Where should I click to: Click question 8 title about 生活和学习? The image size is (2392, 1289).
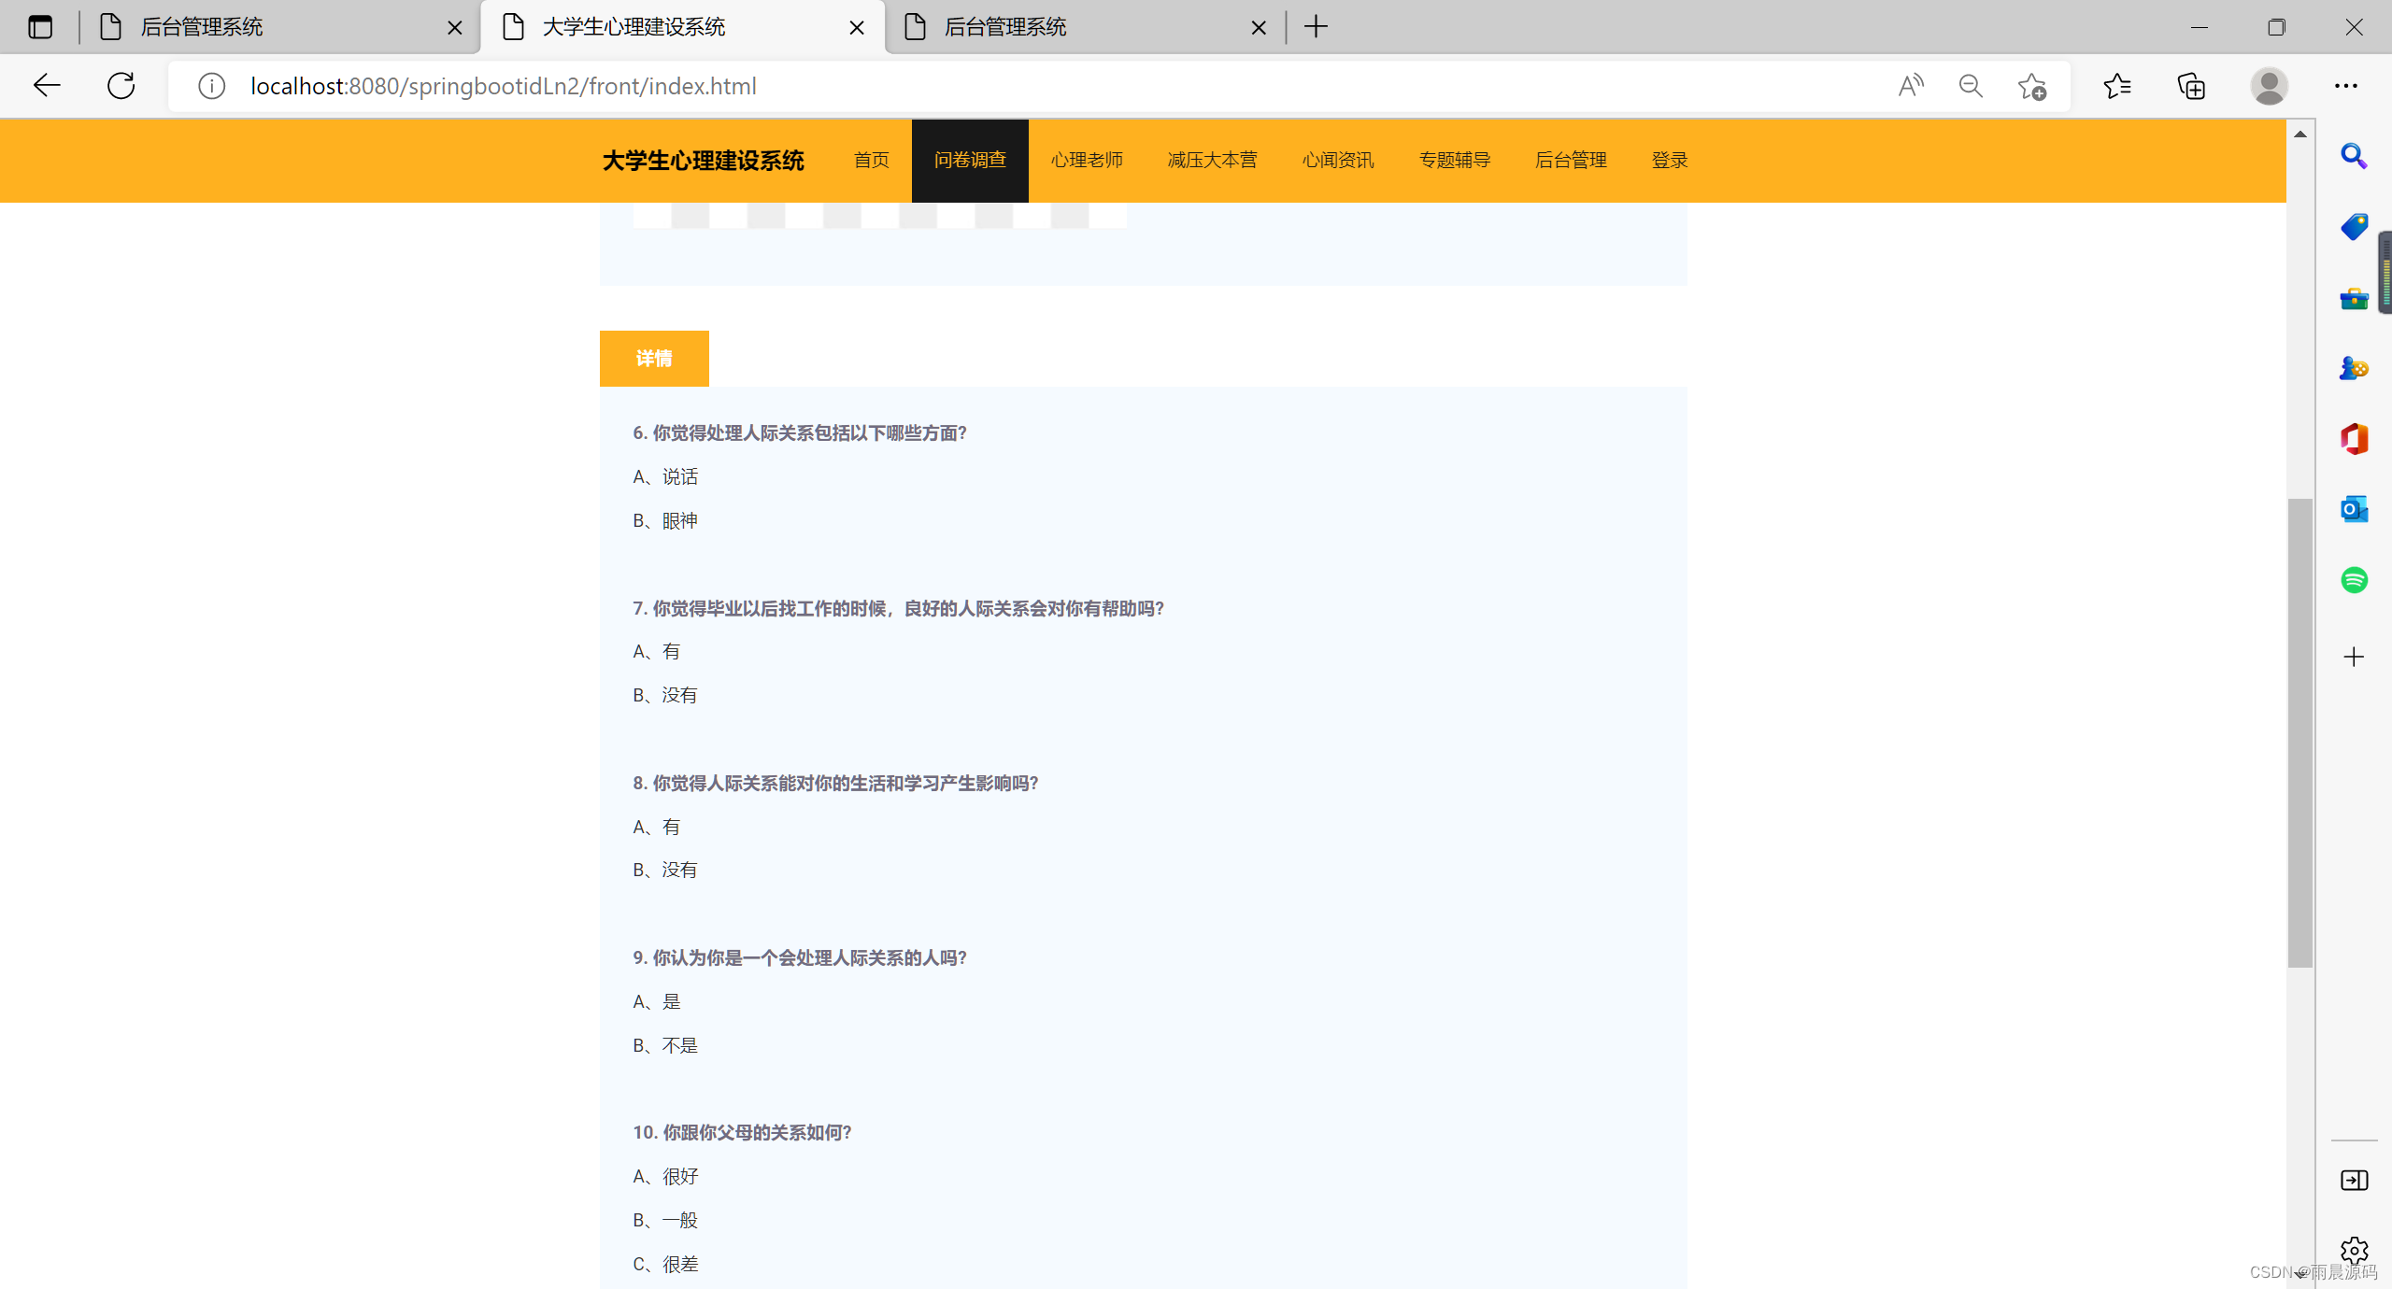coord(836,784)
